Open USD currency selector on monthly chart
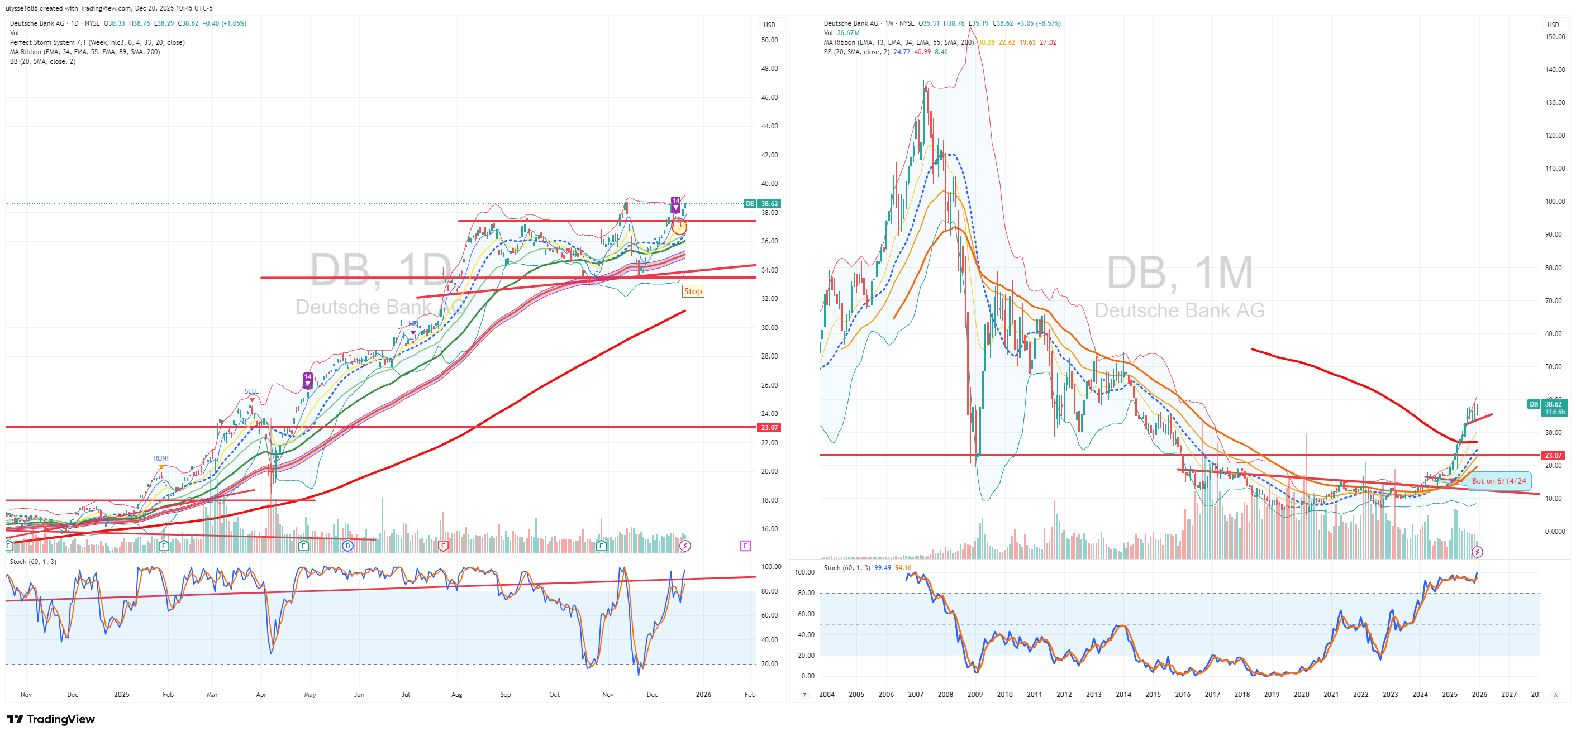This screenshot has height=736, width=1576. 1553,25
